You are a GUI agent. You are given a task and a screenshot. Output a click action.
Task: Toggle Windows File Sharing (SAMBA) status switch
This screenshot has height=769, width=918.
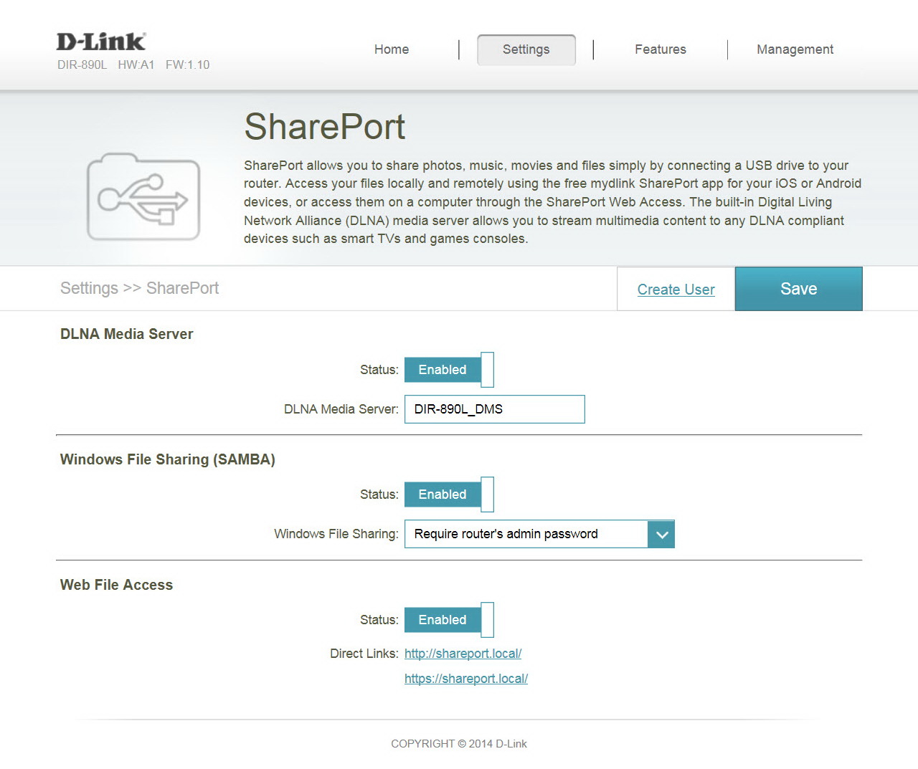tap(449, 495)
